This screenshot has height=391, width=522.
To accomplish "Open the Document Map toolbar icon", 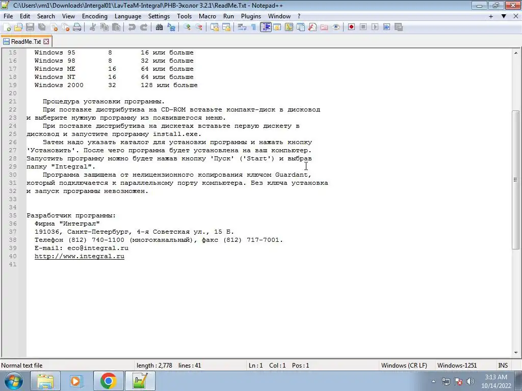I will pyautogui.click(x=289, y=27).
